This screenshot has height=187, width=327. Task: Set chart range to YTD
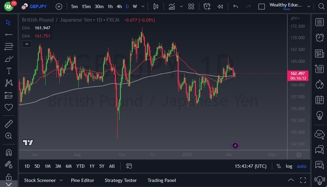click(x=80, y=166)
